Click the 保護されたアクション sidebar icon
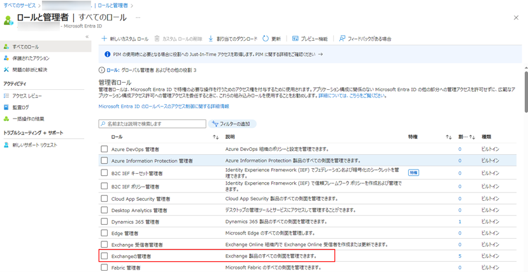Screen dimensions: 528x272 point(6,58)
